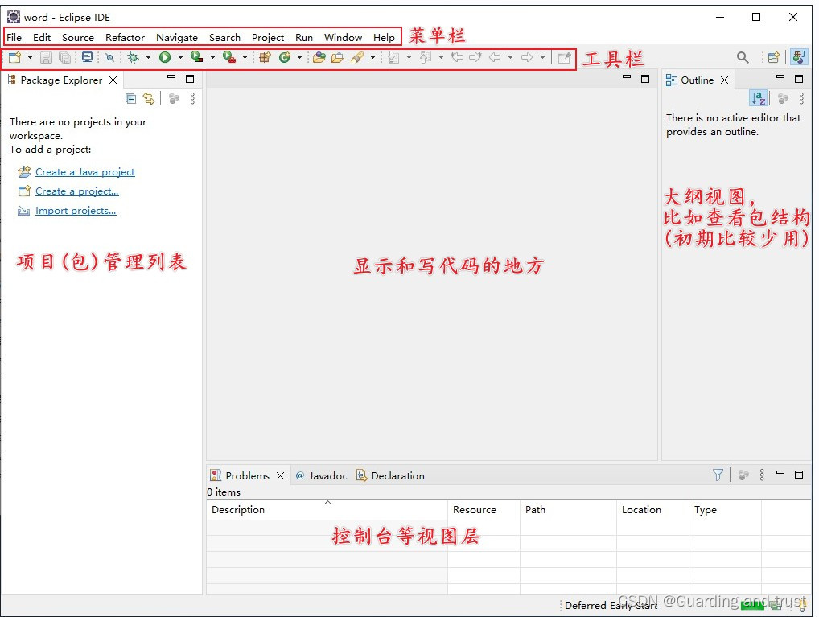Image resolution: width=819 pixels, height=617 pixels.
Task: Click the Save toolbar icon
Action: [x=46, y=57]
